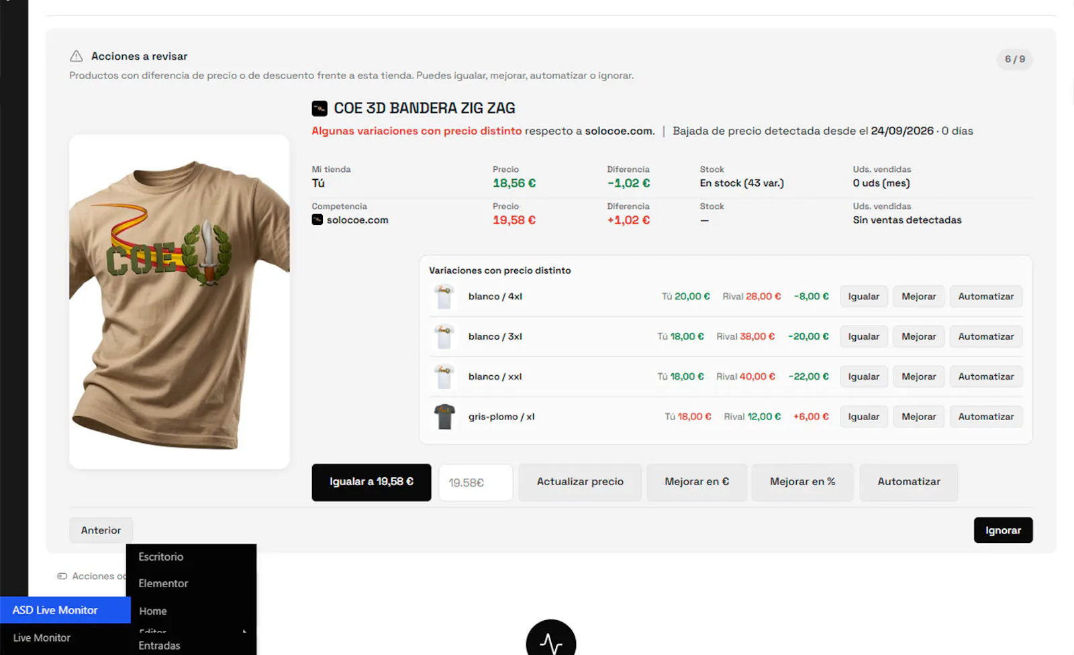Choose Mejorar en € option
The width and height of the screenshot is (1074, 655).
[x=697, y=483]
